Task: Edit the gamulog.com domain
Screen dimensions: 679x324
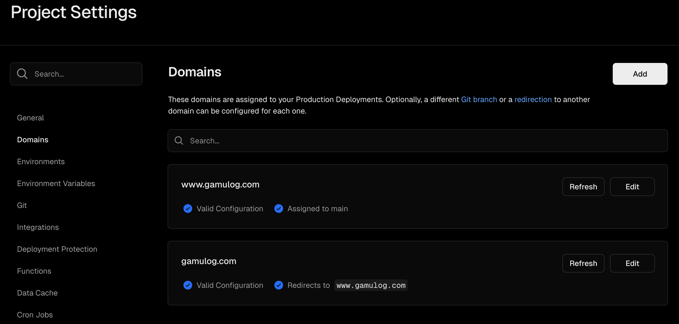Action: tap(632, 263)
